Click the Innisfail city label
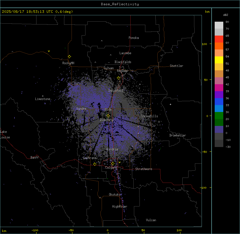 tap(116, 91)
